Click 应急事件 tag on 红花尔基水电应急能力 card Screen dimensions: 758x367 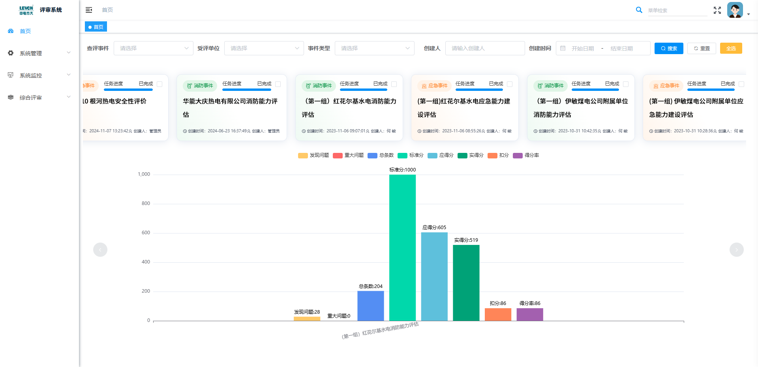[x=435, y=86]
